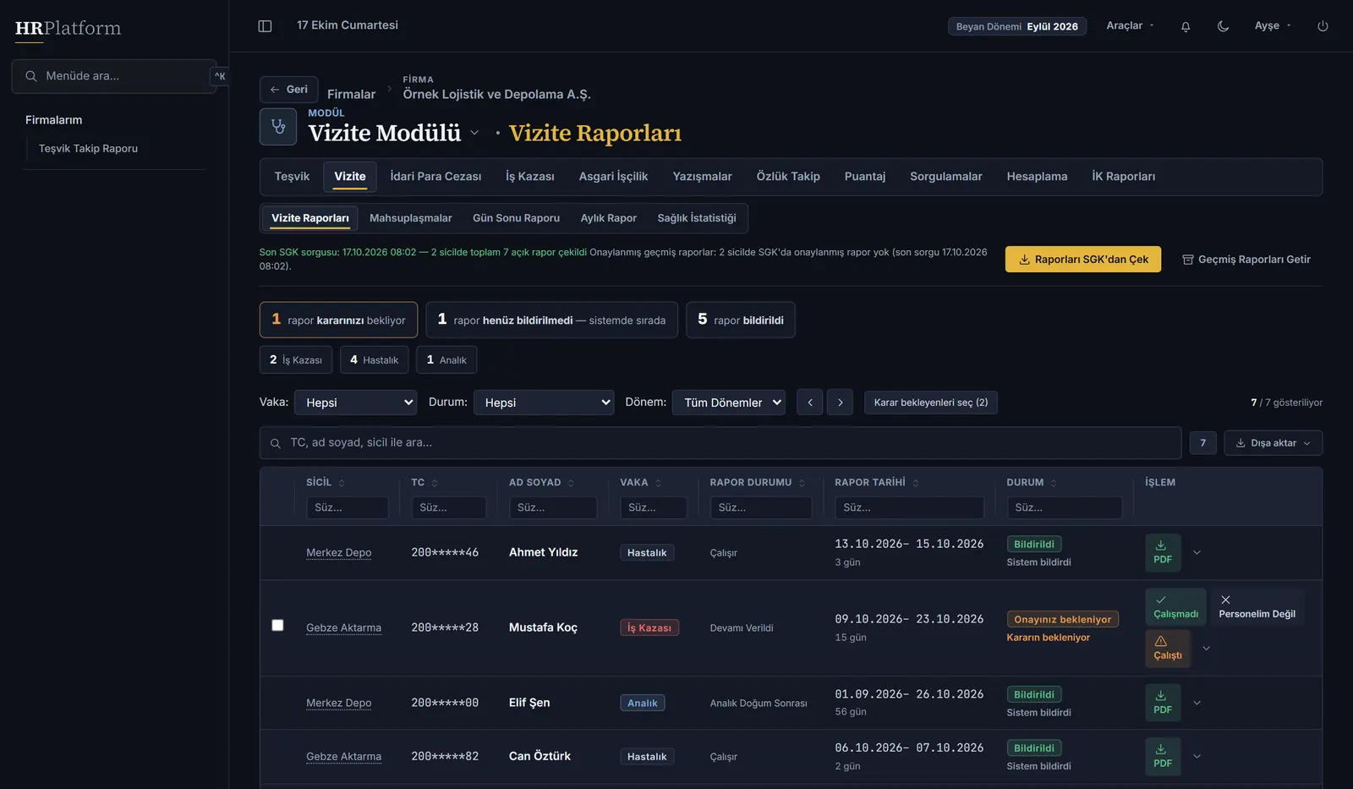Expand the Vizite Modülü module switcher
The height and width of the screenshot is (789, 1353).
(x=474, y=133)
